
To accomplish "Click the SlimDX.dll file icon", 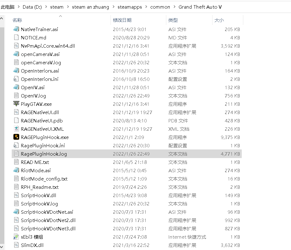I will (16, 245).
